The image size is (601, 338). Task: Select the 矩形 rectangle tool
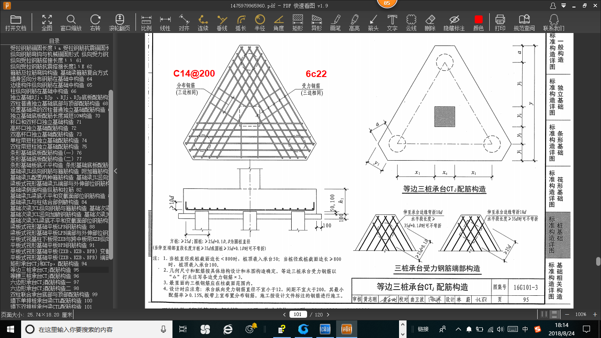click(x=297, y=22)
